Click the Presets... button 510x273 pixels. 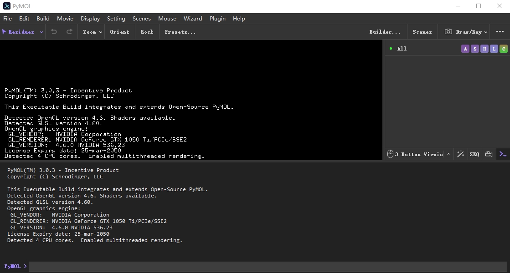pyautogui.click(x=180, y=32)
